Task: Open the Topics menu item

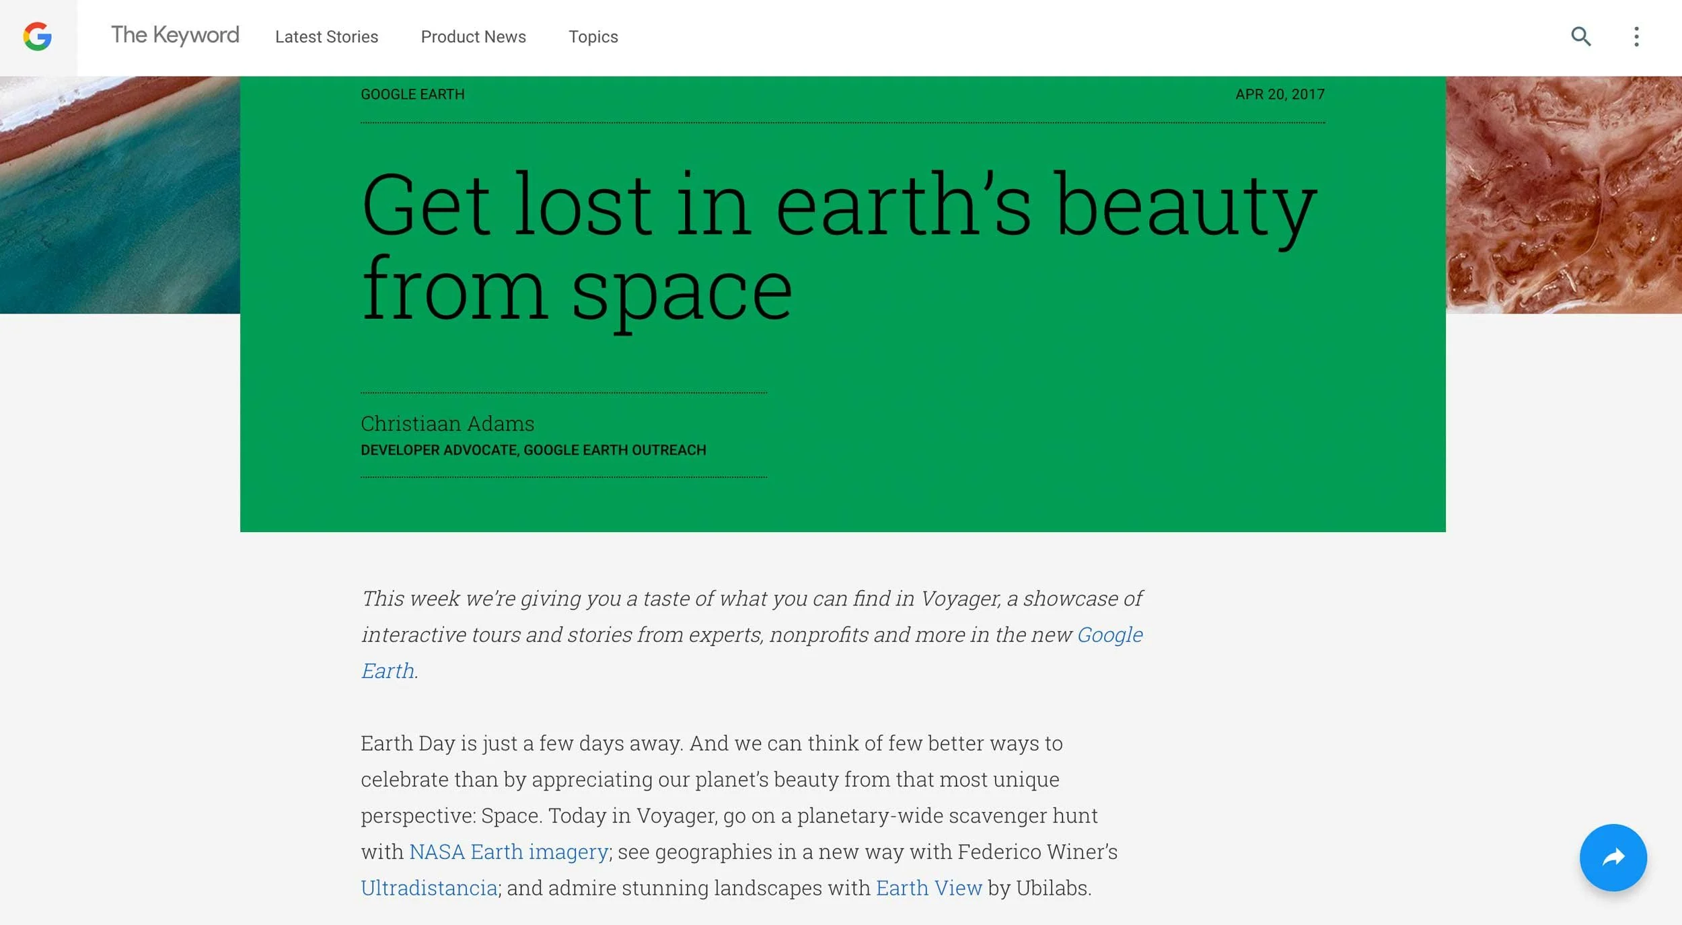Action: click(593, 37)
